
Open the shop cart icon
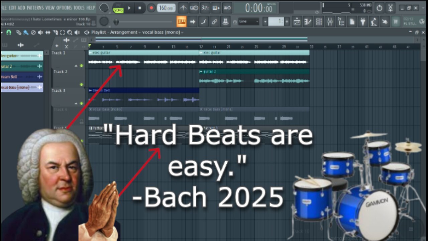click(396, 22)
